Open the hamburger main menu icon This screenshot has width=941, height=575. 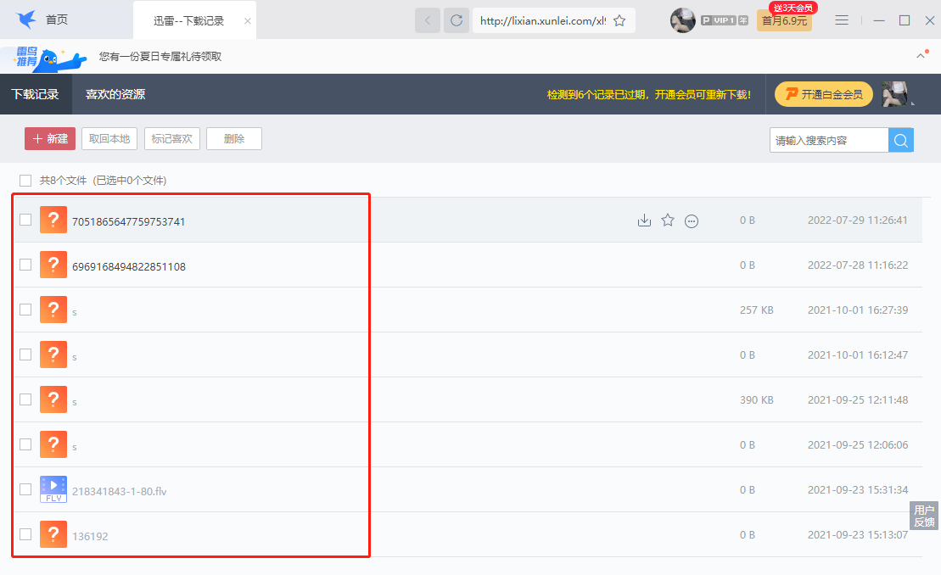click(842, 20)
